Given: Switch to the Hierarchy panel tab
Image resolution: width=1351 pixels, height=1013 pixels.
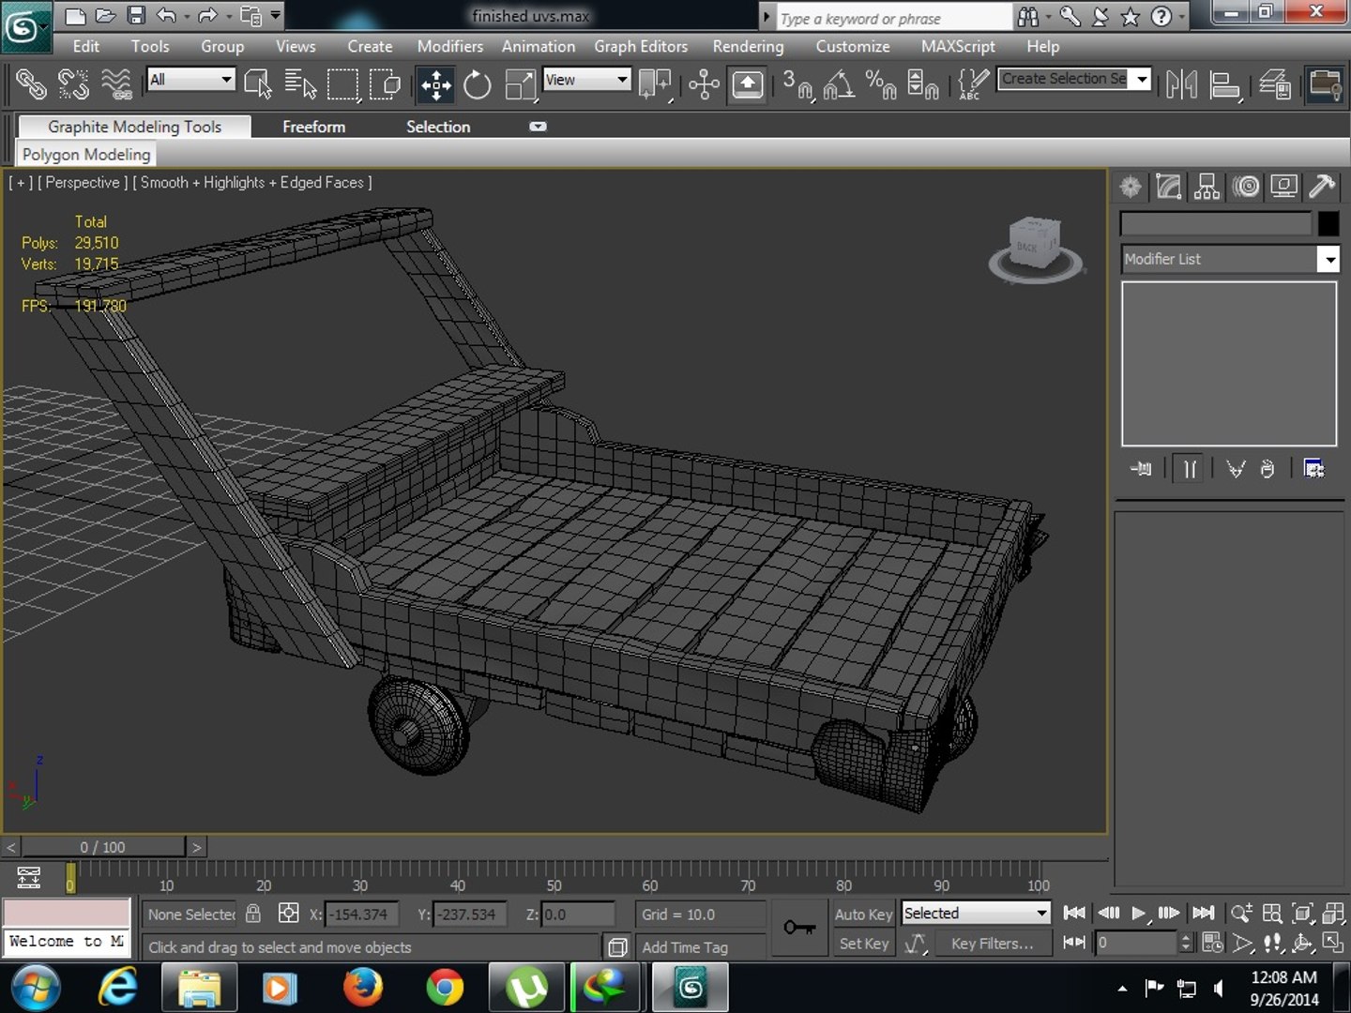Looking at the screenshot, I should tap(1207, 187).
